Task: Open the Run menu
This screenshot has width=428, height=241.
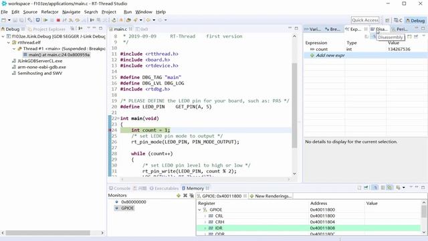Action: pos(128,12)
